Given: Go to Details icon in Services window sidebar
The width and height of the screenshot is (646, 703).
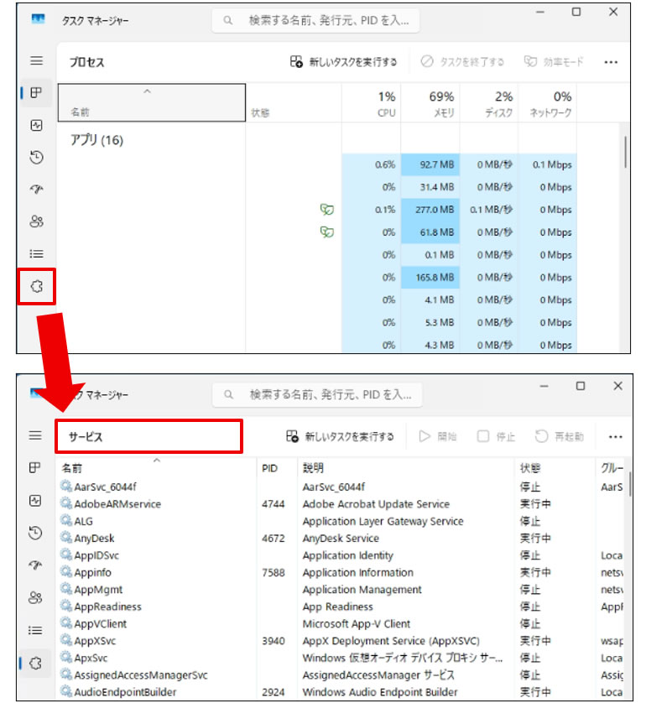Looking at the screenshot, I should (35, 630).
